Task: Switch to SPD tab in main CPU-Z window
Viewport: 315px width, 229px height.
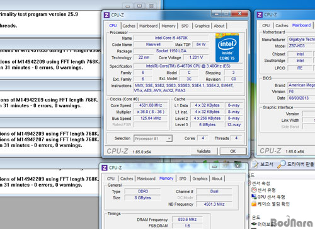Action: [185, 26]
